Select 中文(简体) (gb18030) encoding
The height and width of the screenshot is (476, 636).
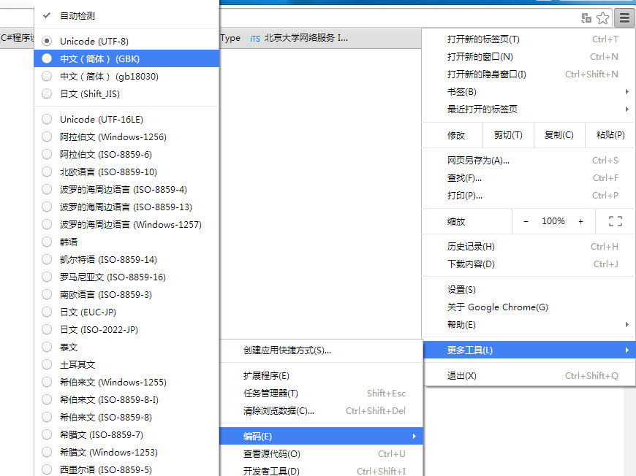(x=126, y=76)
